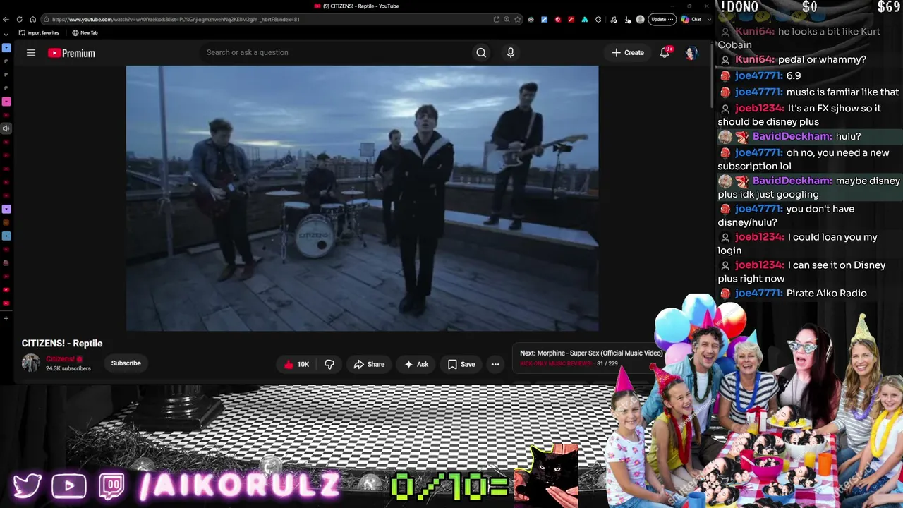
Task: Like the video with 10K thumbs-up
Action: pyautogui.click(x=296, y=364)
